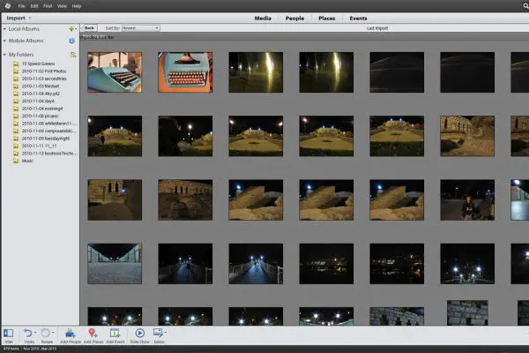
Task: Switch to the Media tab
Action: 263,19
